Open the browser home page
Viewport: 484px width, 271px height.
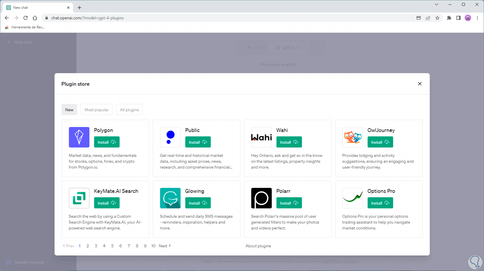[35, 18]
